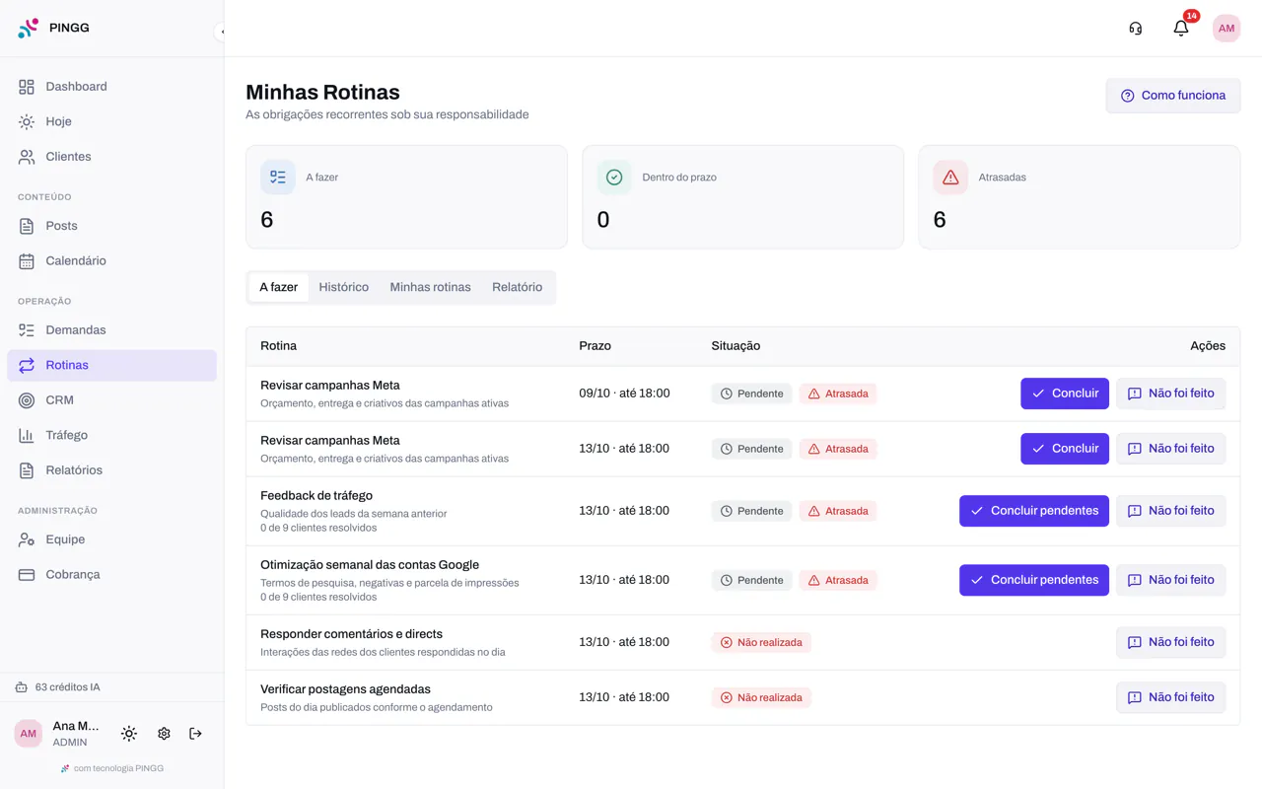The image size is (1262, 789).
Task: Click the Como funciona button
Action: click(x=1173, y=96)
